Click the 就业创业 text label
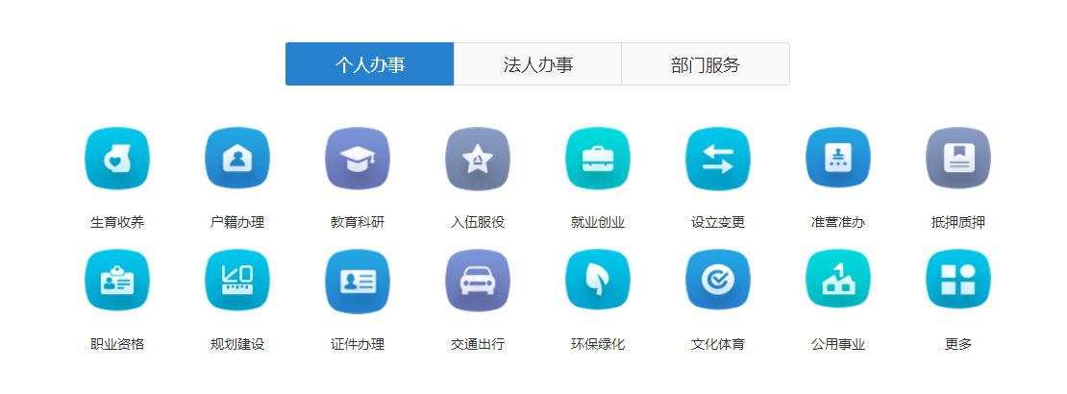1067x394 pixels. point(598,223)
